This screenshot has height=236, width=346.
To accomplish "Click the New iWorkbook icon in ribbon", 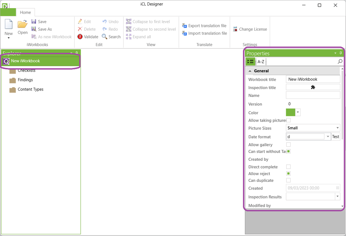I will [8, 25].
